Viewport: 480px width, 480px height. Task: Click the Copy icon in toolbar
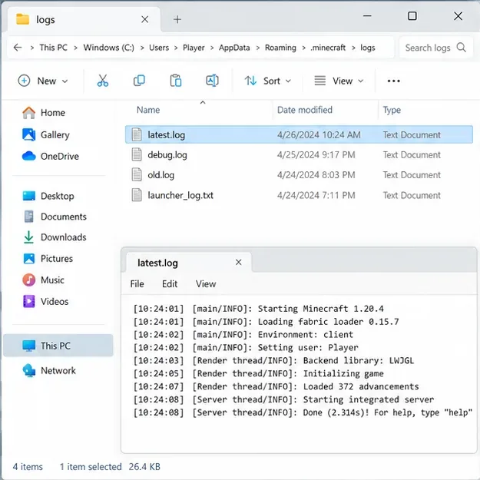[139, 81]
